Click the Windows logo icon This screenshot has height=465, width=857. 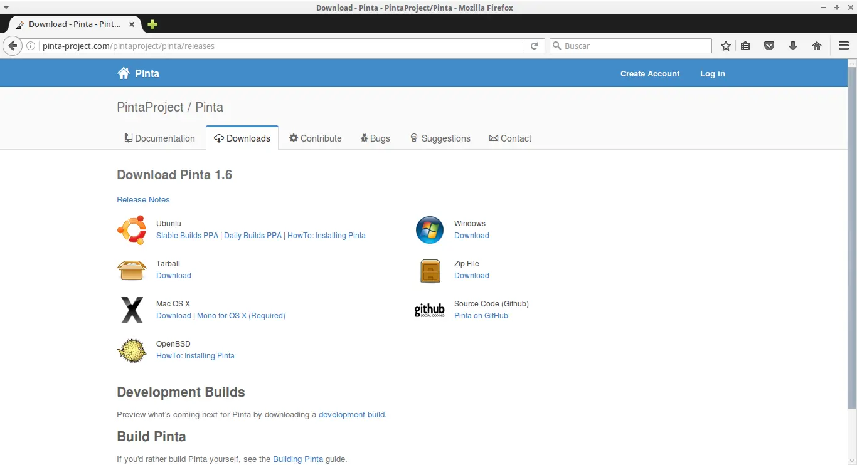(430, 230)
